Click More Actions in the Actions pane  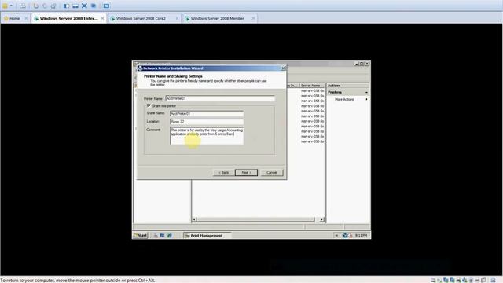point(344,100)
